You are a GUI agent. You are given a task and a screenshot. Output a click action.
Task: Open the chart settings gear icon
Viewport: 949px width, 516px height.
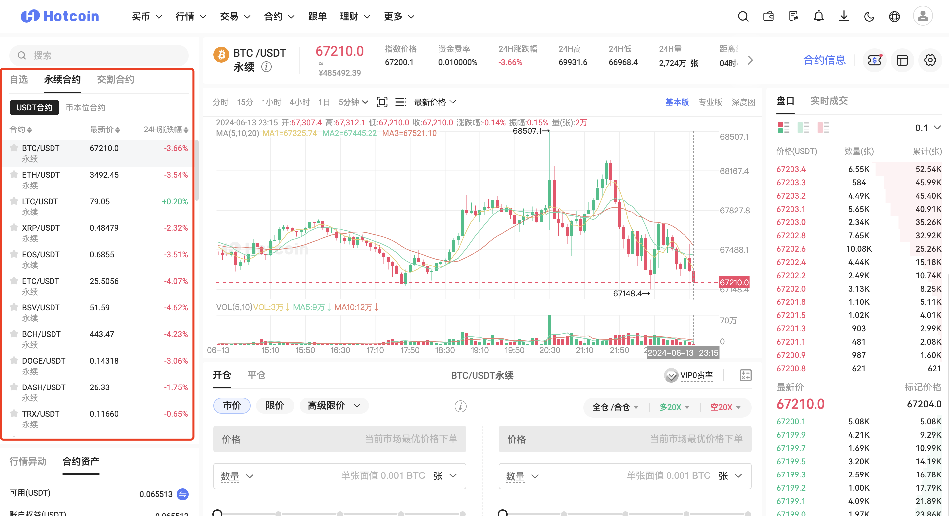tap(930, 60)
